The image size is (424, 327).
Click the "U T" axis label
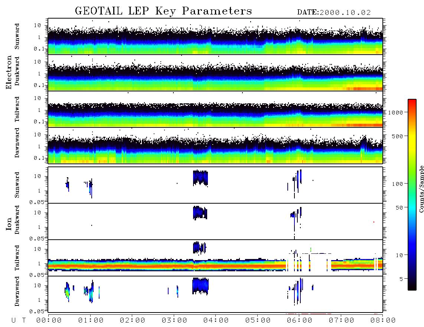click(x=19, y=321)
